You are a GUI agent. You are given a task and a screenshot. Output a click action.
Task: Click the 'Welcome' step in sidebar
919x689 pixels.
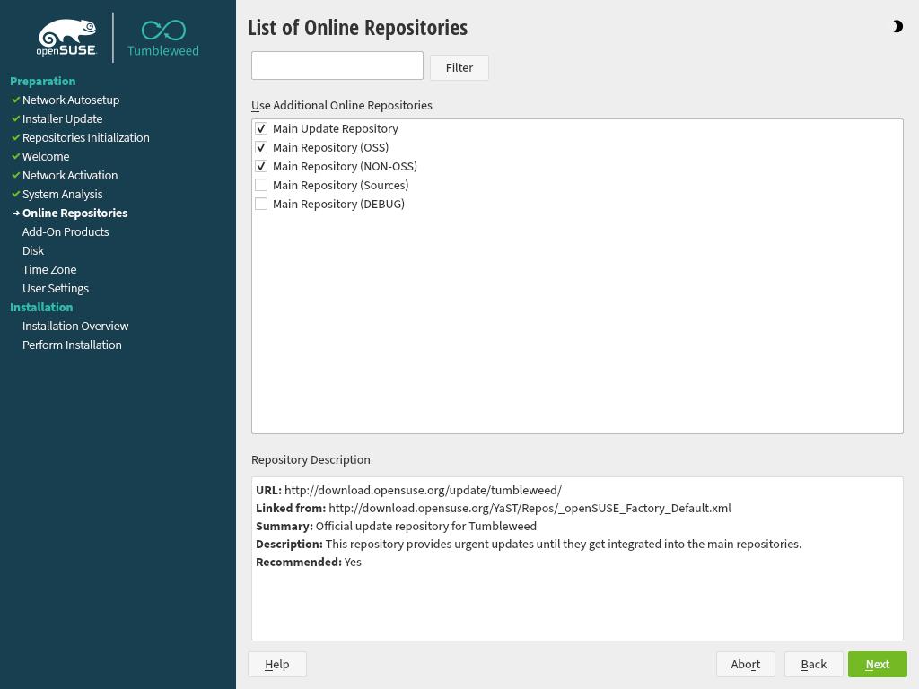tap(46, 156)
